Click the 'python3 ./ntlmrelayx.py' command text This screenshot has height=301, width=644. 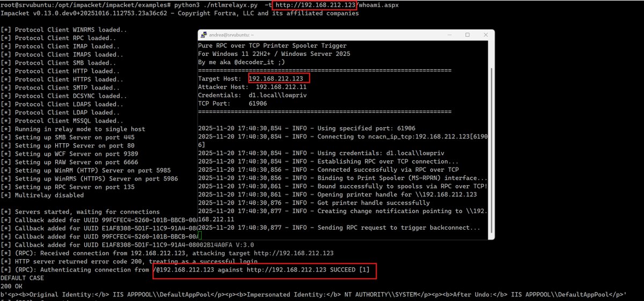(216, 4)
